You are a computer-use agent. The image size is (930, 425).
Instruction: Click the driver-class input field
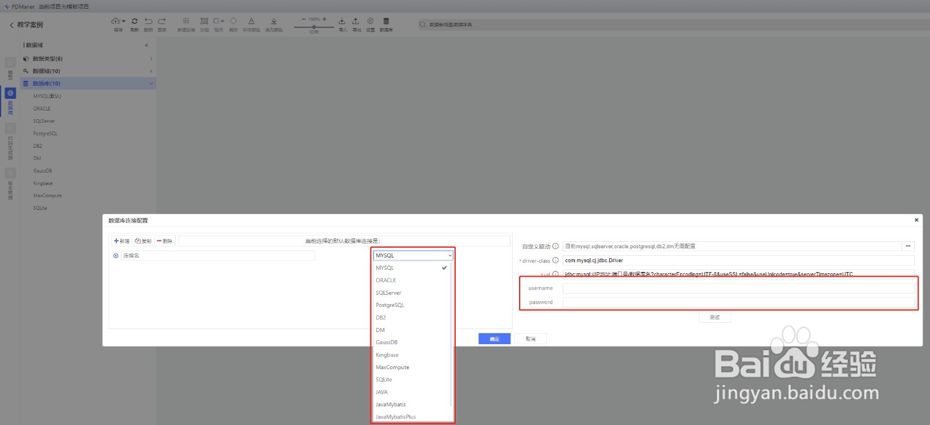738,260
